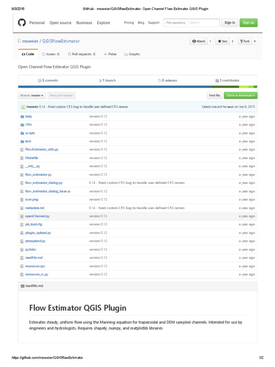The height and width of the screenshot is (367, 275).
Task: Open the QGISflowEstimator repository title link
Action: [x=61, y=41]
